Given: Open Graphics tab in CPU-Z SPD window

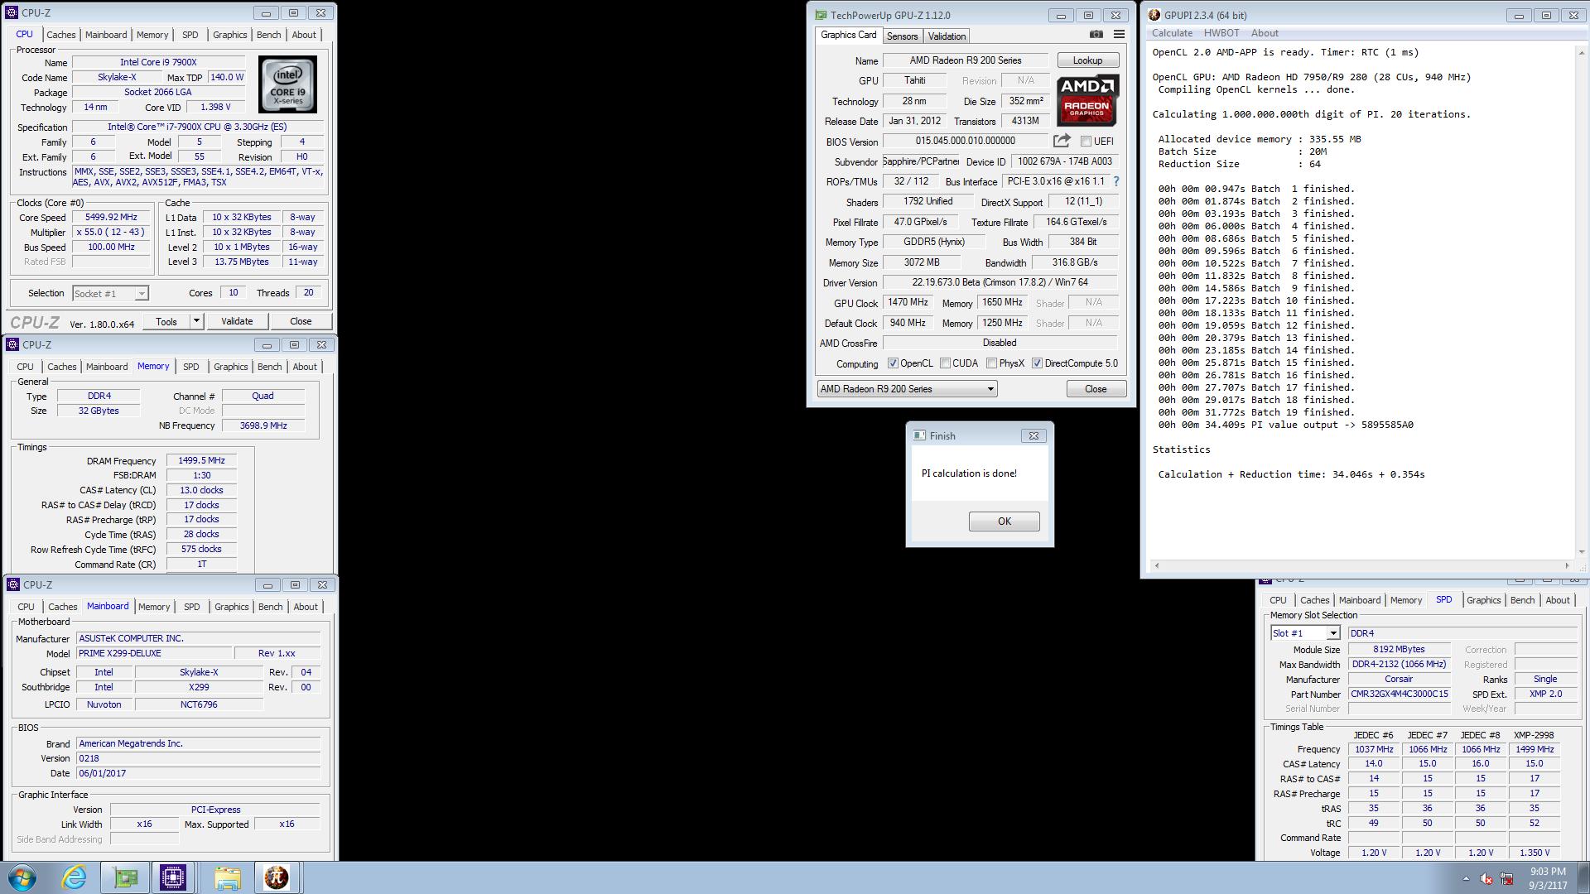Looking at the screenshot, I should tap(1483, 600).
